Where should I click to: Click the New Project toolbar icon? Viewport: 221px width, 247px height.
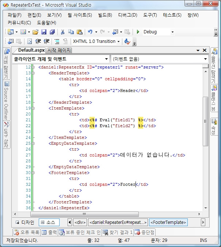pyautogui.click(x=11, y=32)
